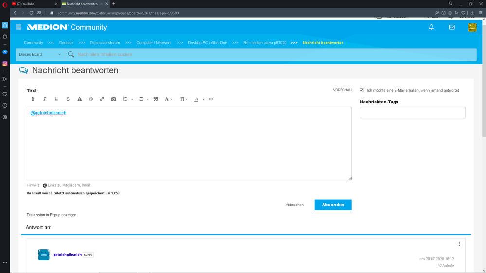Screen dimensions: 486x273
Task: Open settings gear in sidebar
Action: click(x=5, y=117)
